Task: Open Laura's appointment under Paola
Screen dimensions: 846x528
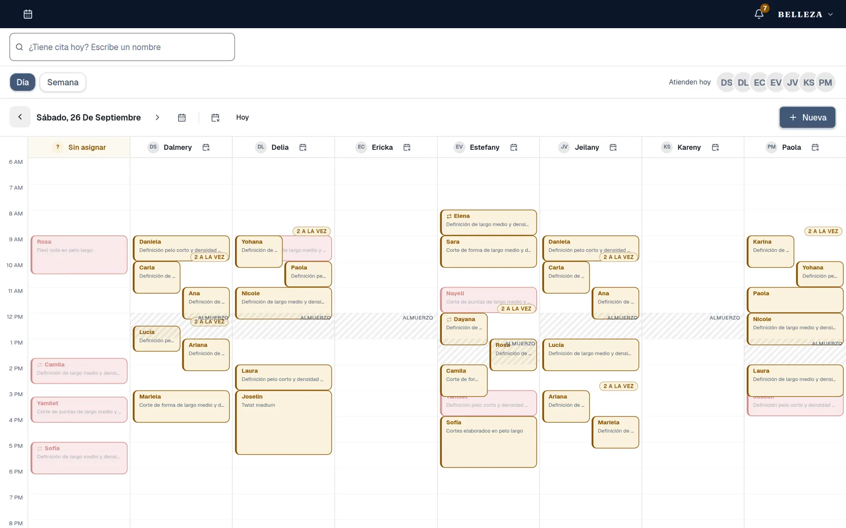Action: (x=795, y=381)
